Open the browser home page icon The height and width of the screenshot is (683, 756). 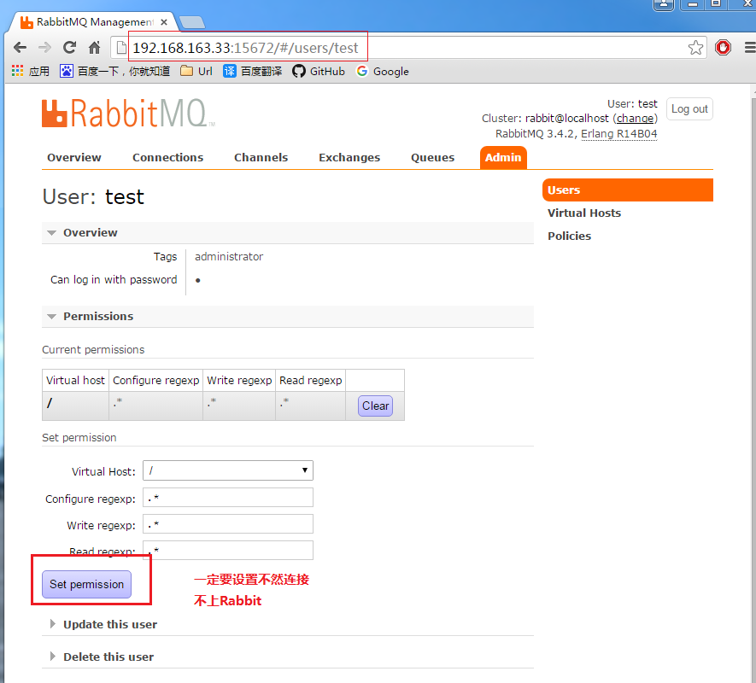[x=95, y=48]
